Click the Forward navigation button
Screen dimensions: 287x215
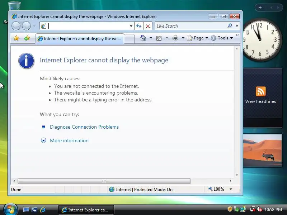click(26, 26)
